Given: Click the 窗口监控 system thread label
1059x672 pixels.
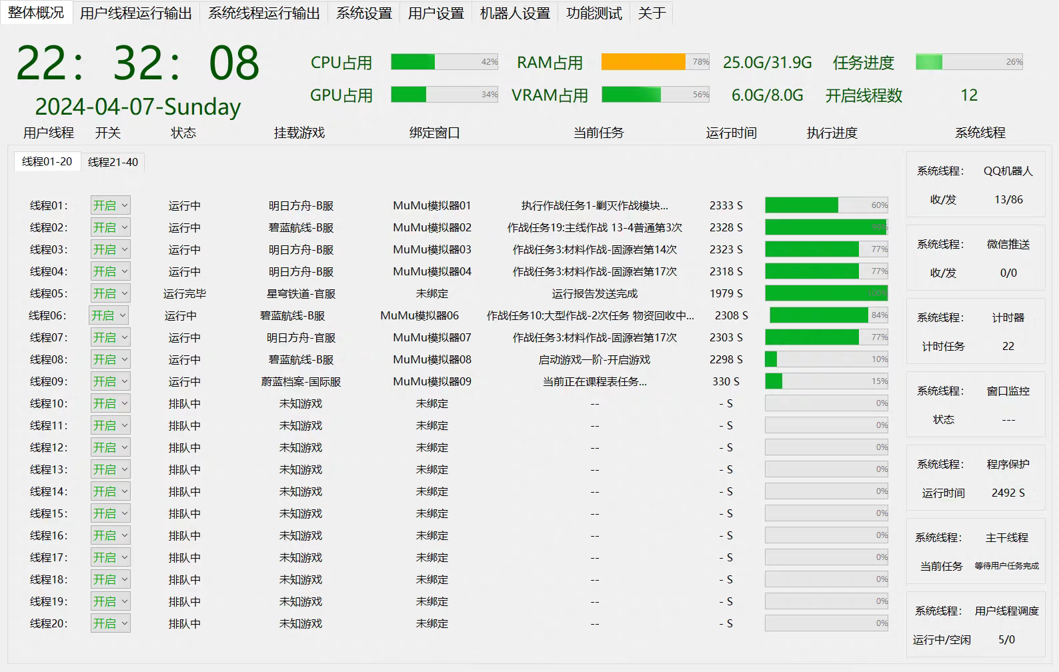Looking at the screenshot, I should click(1008, 391).
